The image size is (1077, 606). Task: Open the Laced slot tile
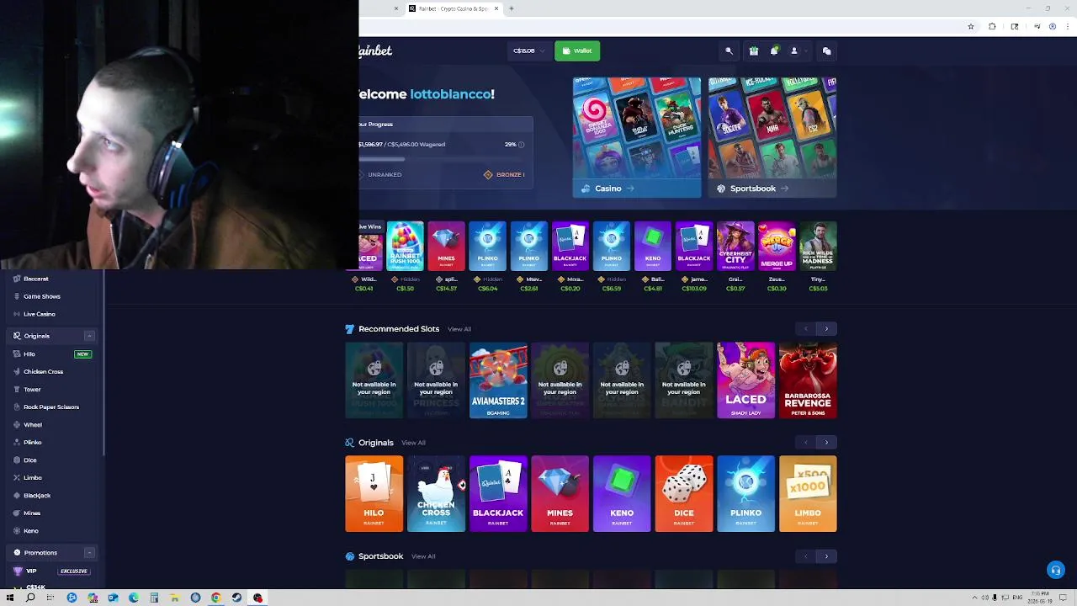pos(745,380)
